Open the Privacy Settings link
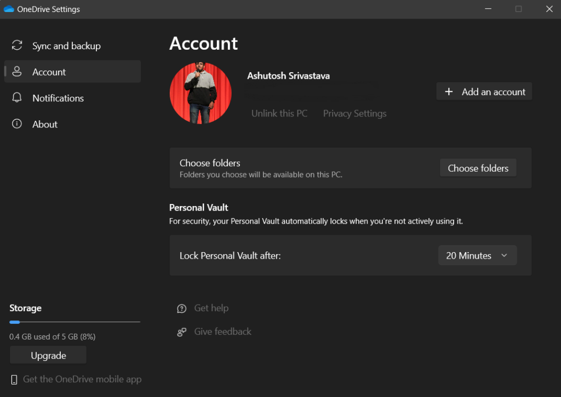 [354, 113]
